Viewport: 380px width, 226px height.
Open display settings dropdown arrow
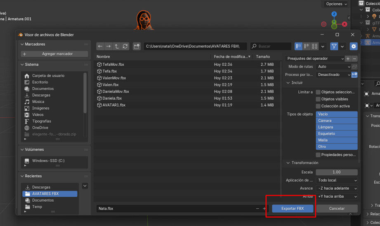point(323,47)
